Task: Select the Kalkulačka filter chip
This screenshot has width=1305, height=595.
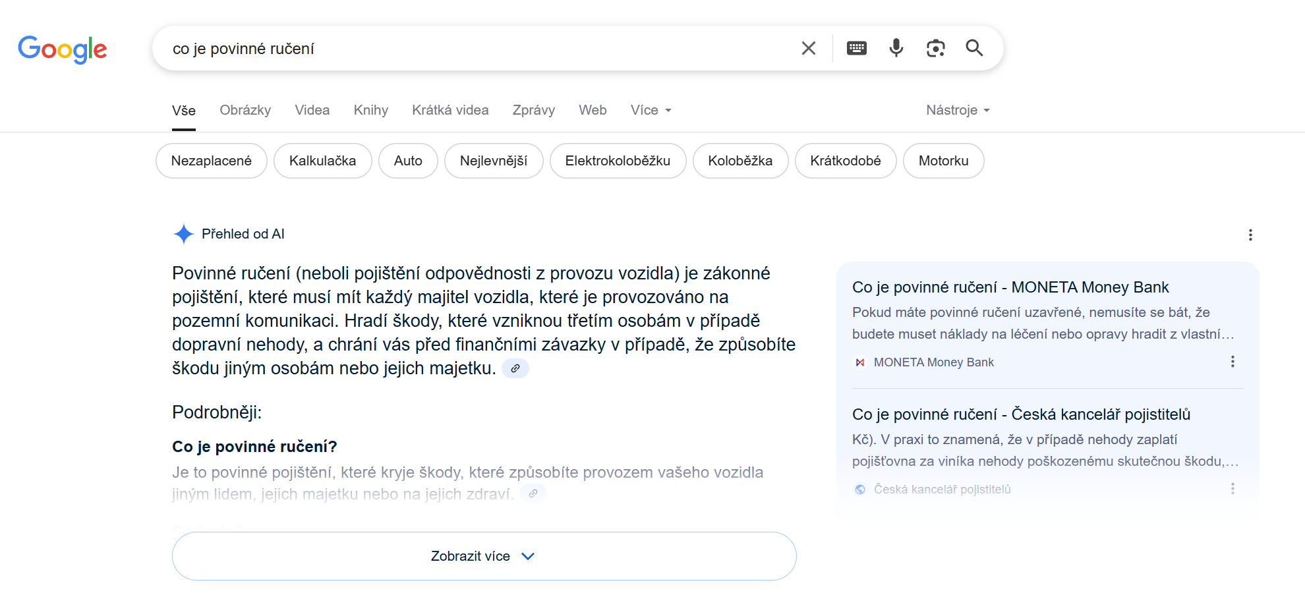Action: coord(322,160)
